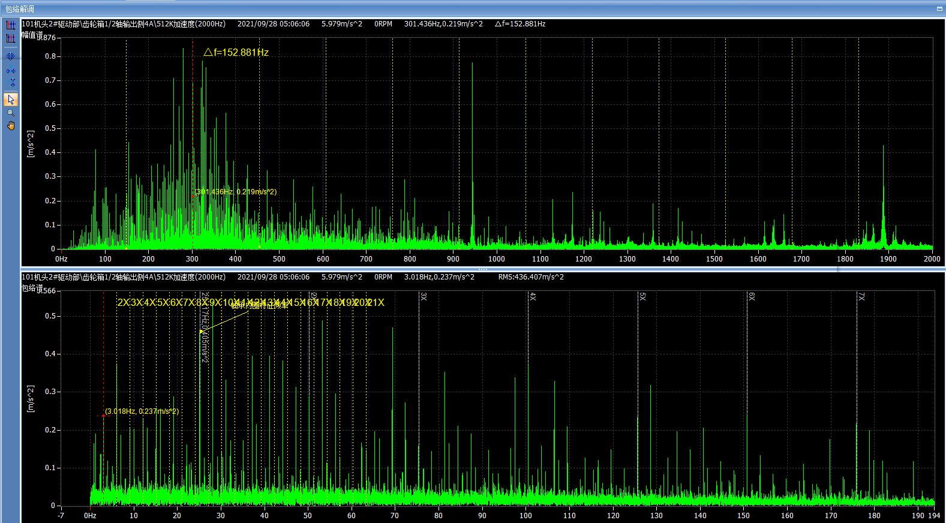This screenshot has width=946, height=523.
Task: Click the first spectrum cursor icon in toolbar
Action: (x=11, y=25)
